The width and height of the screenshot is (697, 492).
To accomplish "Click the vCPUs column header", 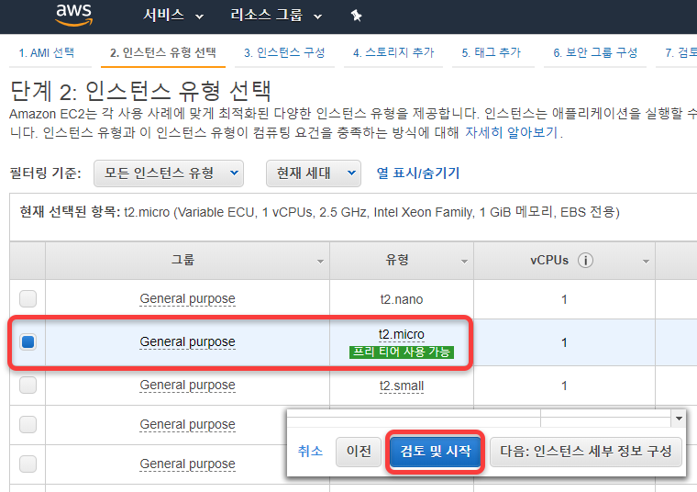I will (x=565, y=261).
